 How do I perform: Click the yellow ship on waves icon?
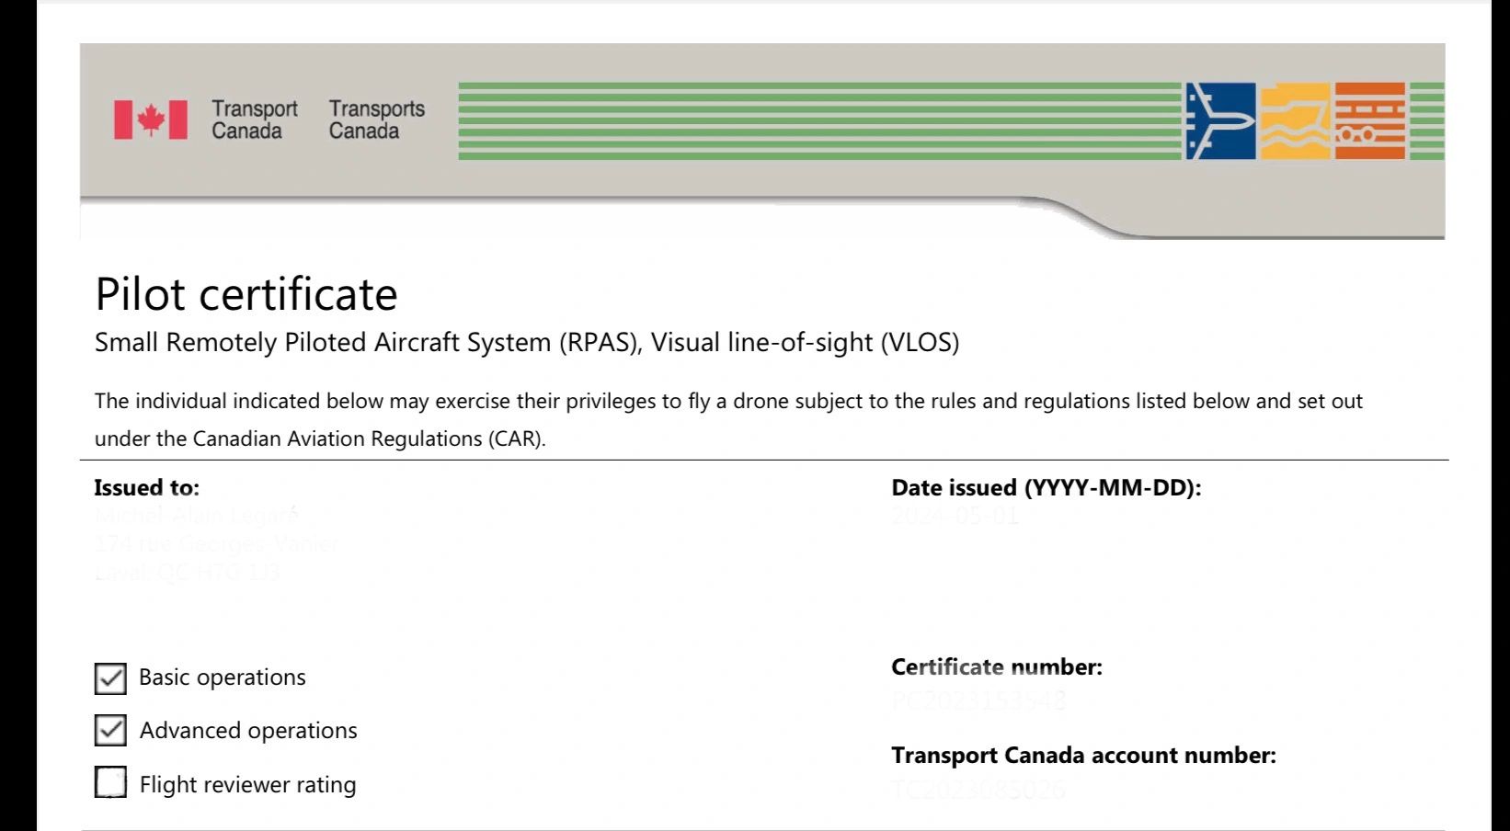[1295, 120]
